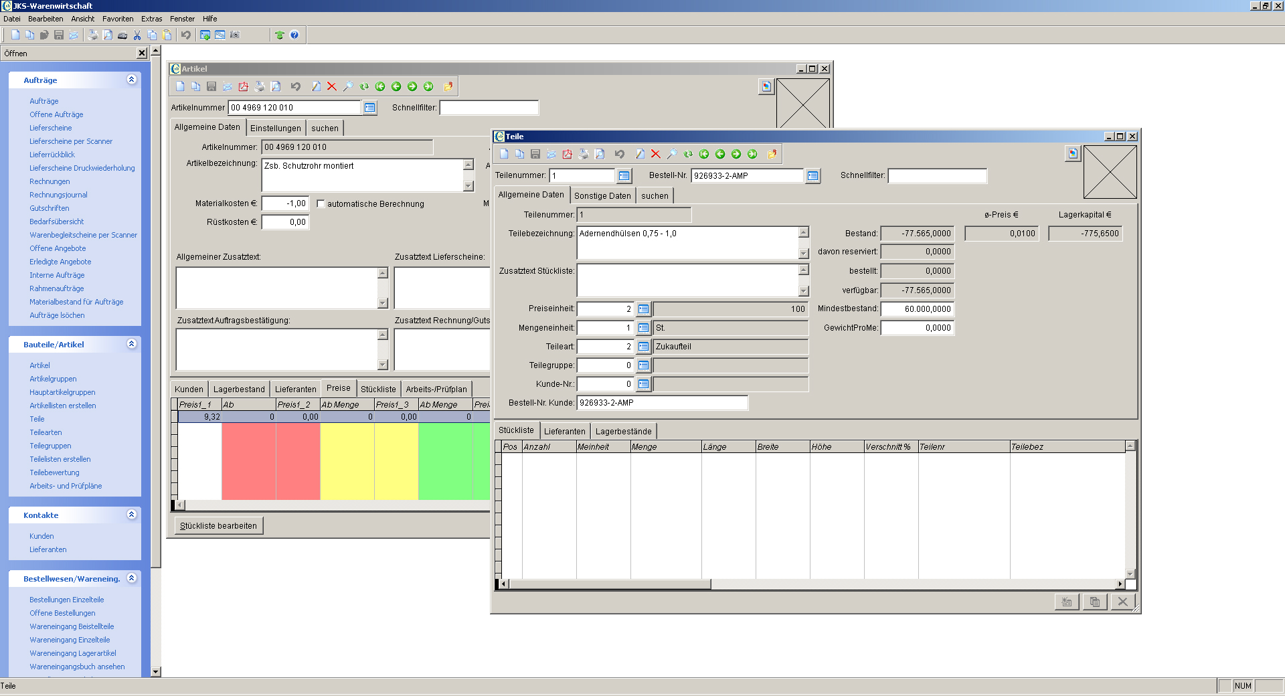Click the undo arrow in the Teile toolbar
The height and width of the screenshot is (696, 1285).
tap(620, 154)
